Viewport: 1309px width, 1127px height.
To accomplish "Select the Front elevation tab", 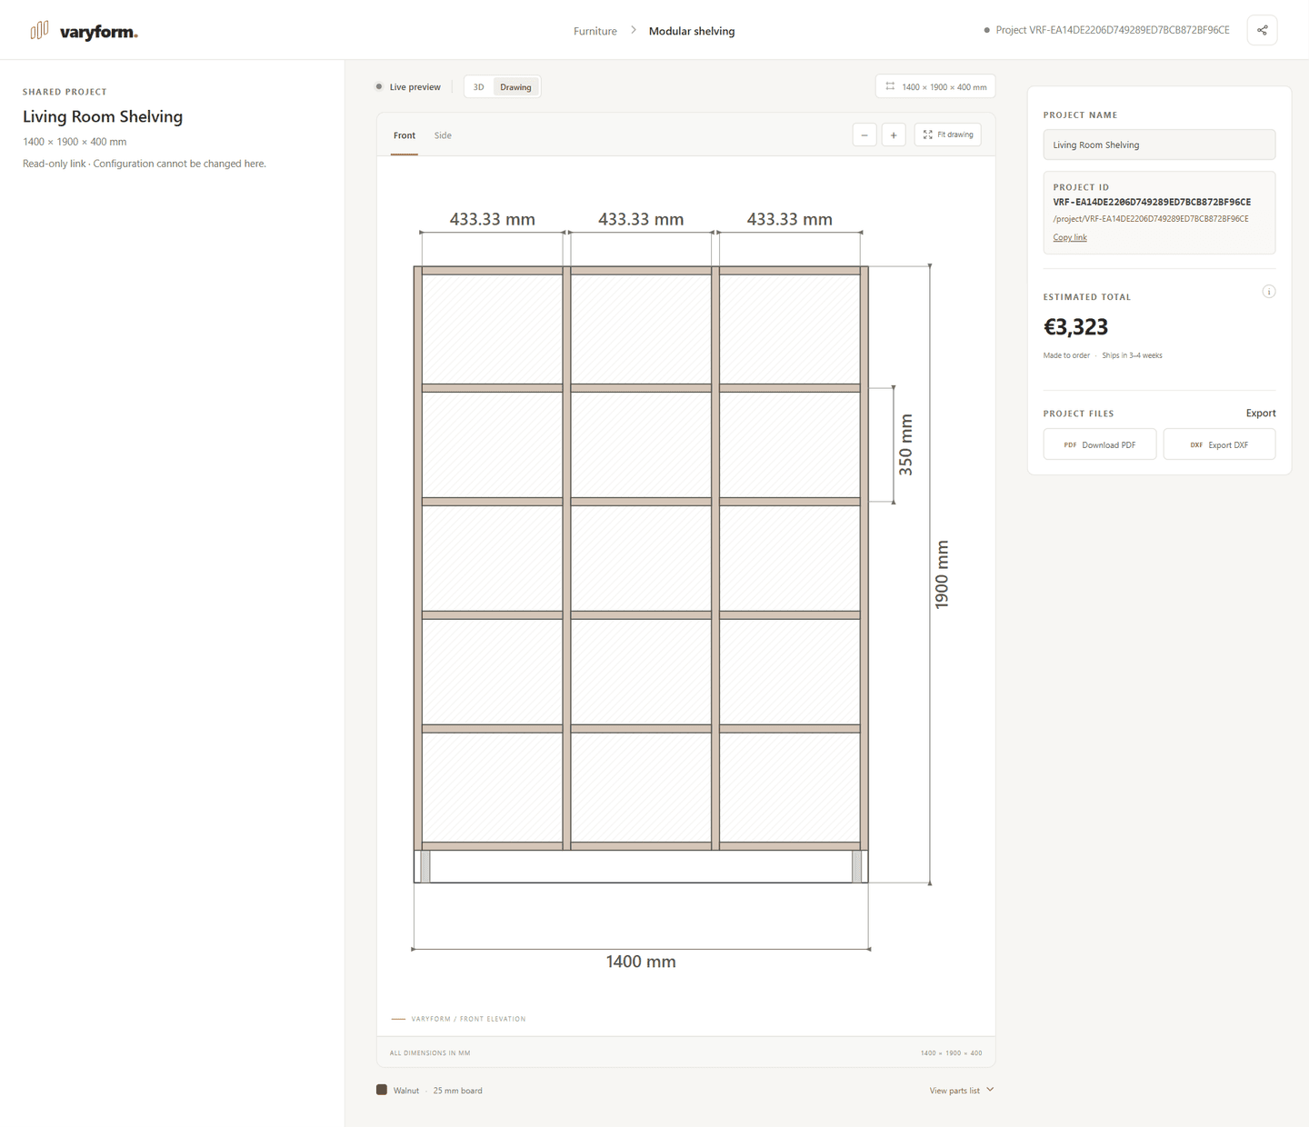I will point(405,135).
